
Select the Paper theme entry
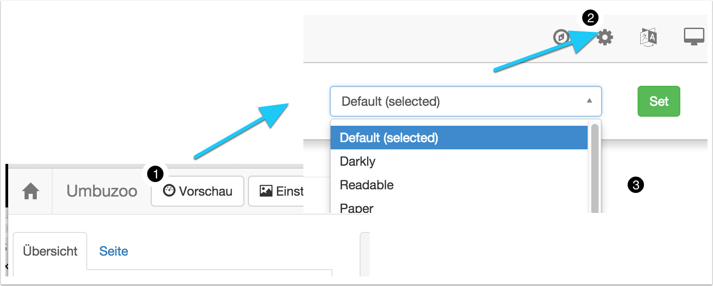pos(356,208)
